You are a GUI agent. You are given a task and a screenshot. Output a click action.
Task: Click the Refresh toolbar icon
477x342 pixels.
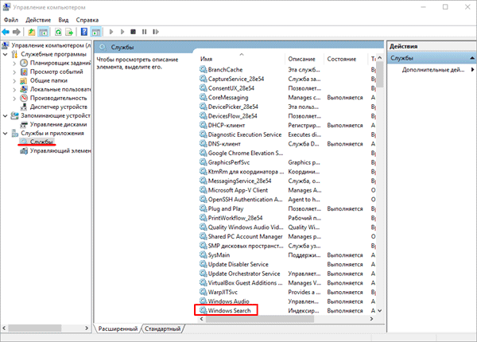pyautogui.click(x=58, y=32)
